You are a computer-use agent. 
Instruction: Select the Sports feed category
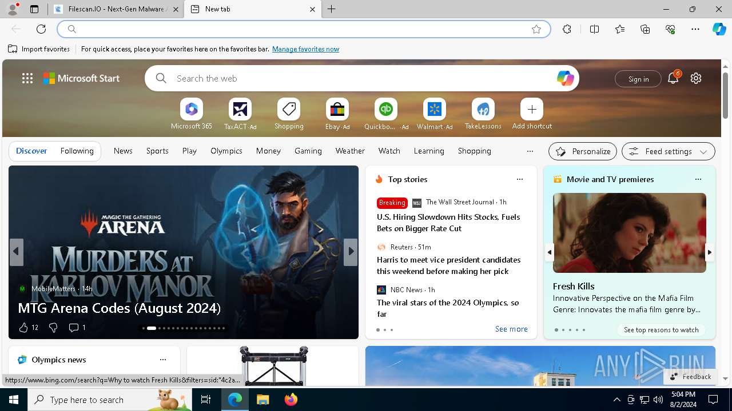[157, 151]
